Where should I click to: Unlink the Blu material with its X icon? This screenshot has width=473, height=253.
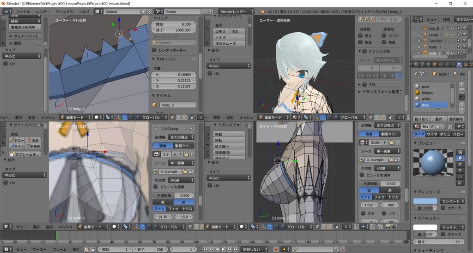pyautogui.click(x=442, y=126)
